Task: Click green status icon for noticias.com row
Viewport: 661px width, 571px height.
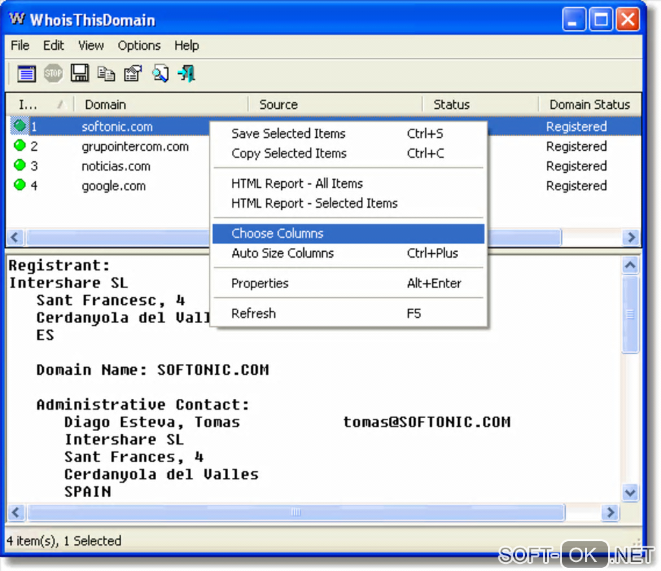Action: point(19,165)
